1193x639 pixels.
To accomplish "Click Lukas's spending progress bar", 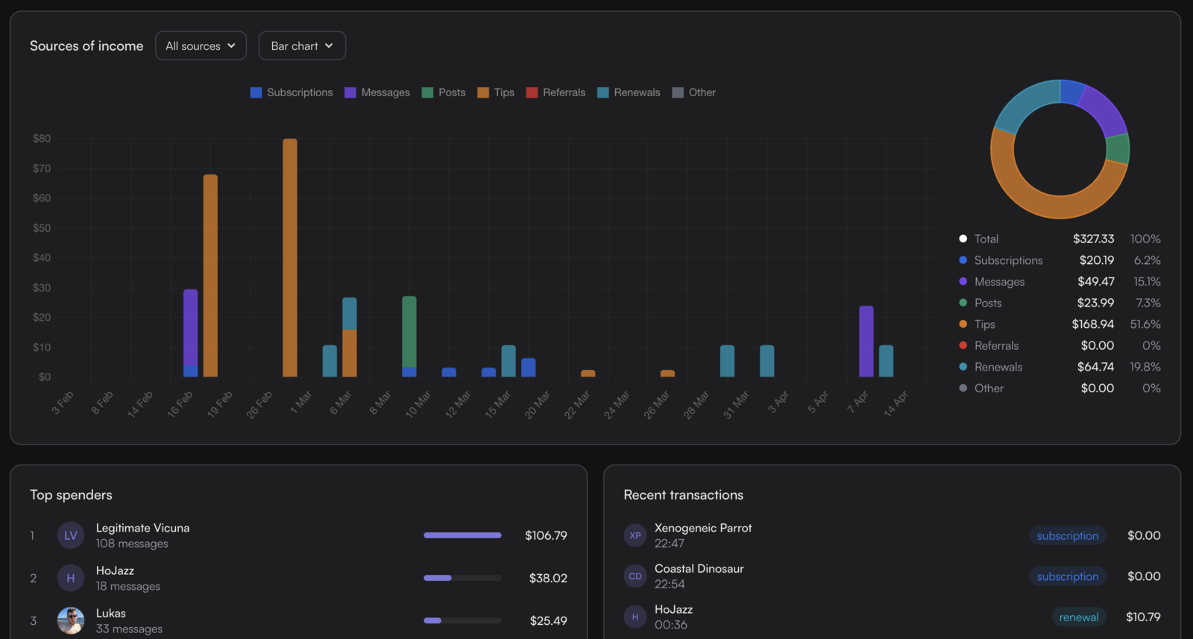I will tap(462, 620).
